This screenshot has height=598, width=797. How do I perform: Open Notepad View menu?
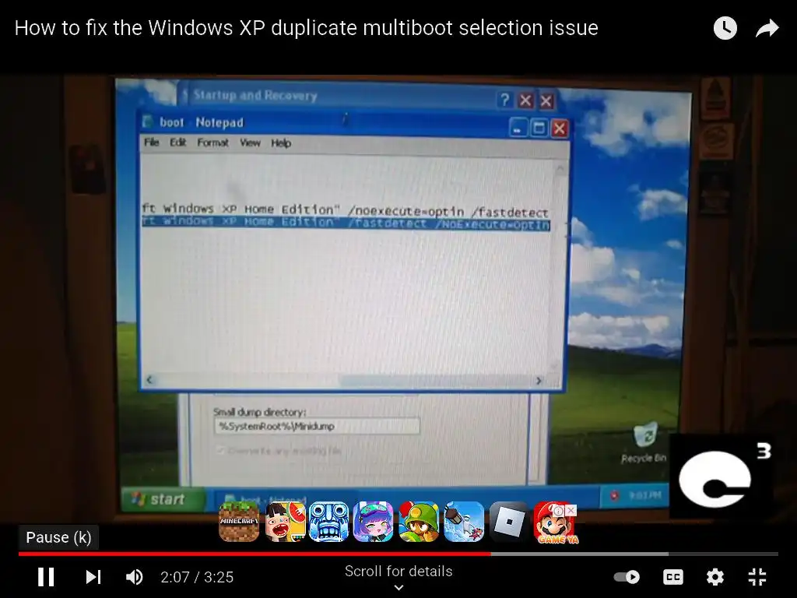(250, 143)
